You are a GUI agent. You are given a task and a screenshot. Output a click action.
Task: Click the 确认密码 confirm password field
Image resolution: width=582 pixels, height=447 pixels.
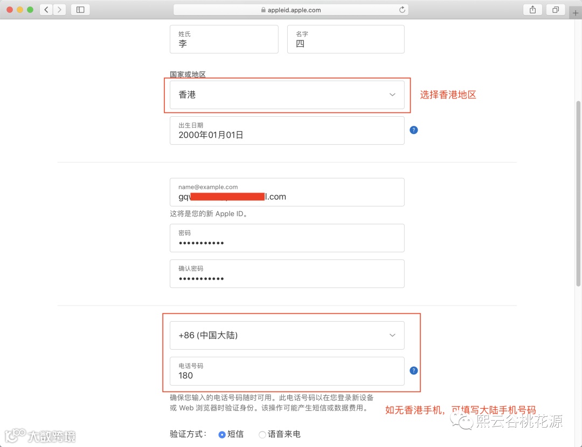tap(287, 274)
